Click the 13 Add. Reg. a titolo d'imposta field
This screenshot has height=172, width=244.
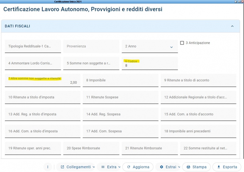click(43, 114)
